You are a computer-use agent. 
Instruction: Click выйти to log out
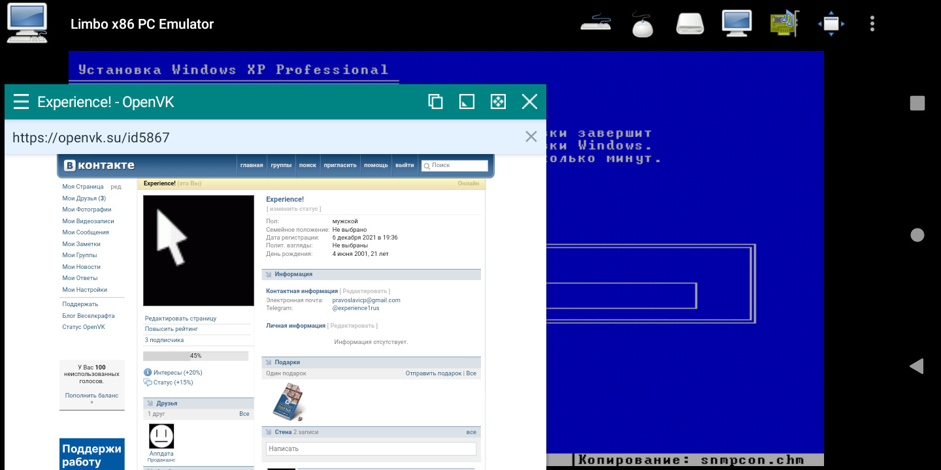point(404,165)
